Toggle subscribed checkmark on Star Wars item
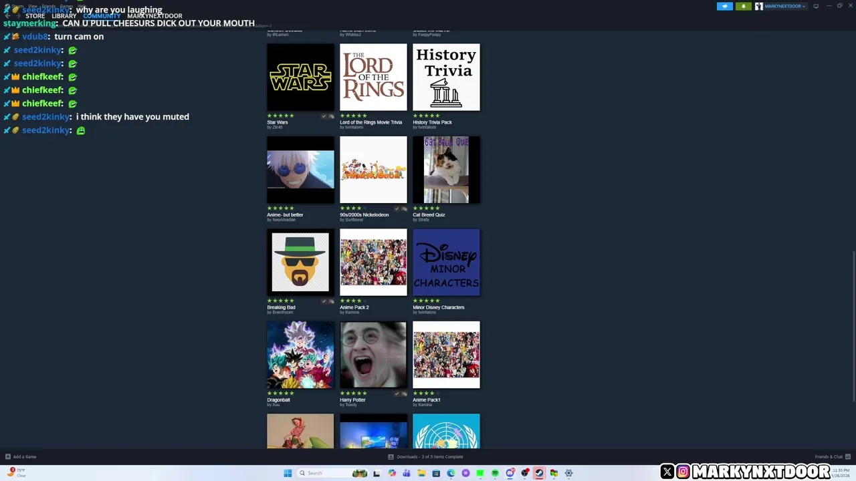 click(x=324, y=116)
